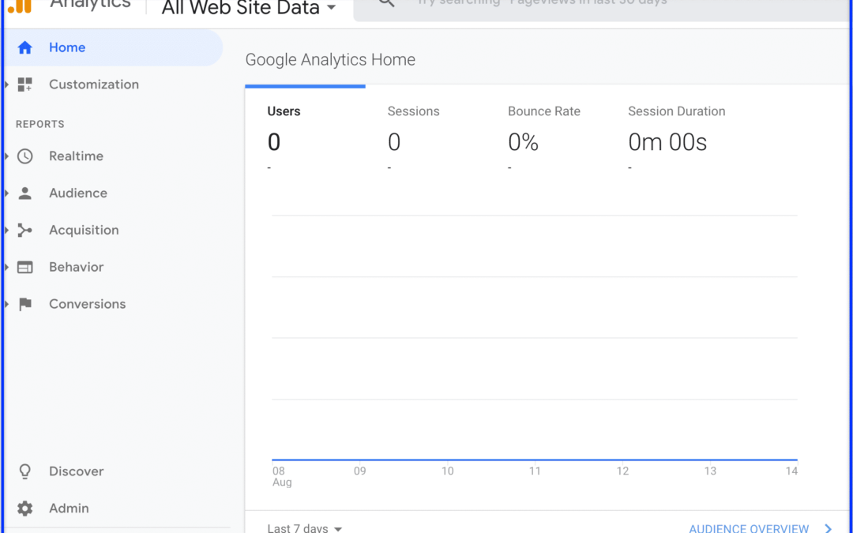Open the All Web Site Data dropdown
This screenshot has height=533, width=853.
pos(249,8)
